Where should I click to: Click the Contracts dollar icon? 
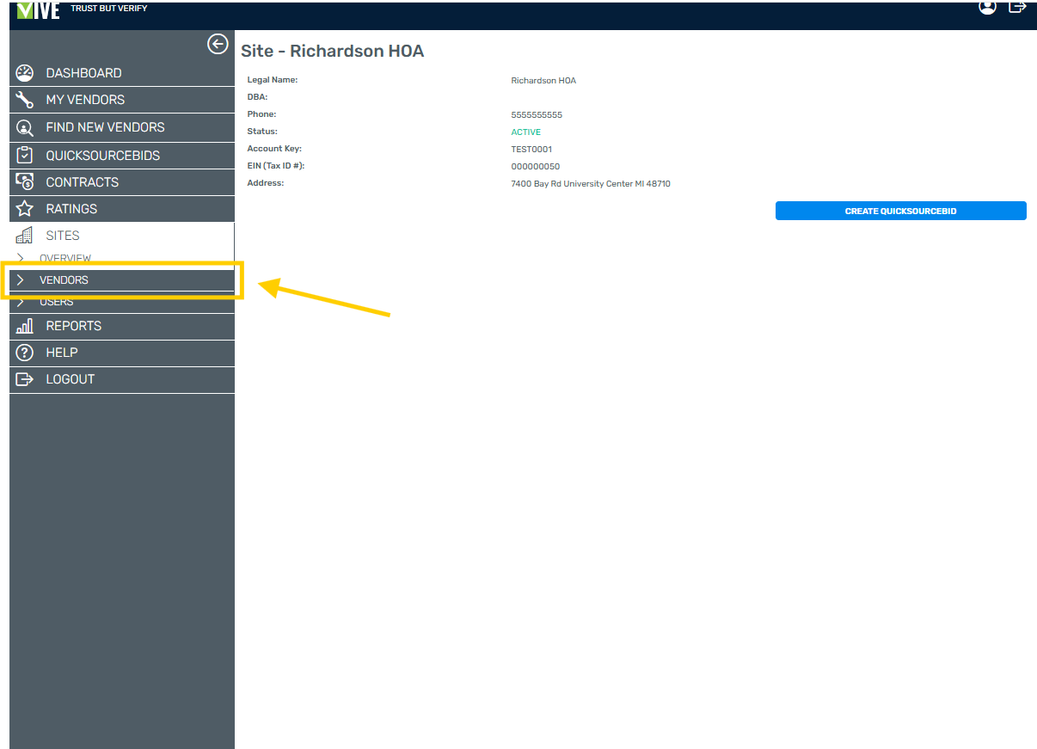[x=25, y=182]
